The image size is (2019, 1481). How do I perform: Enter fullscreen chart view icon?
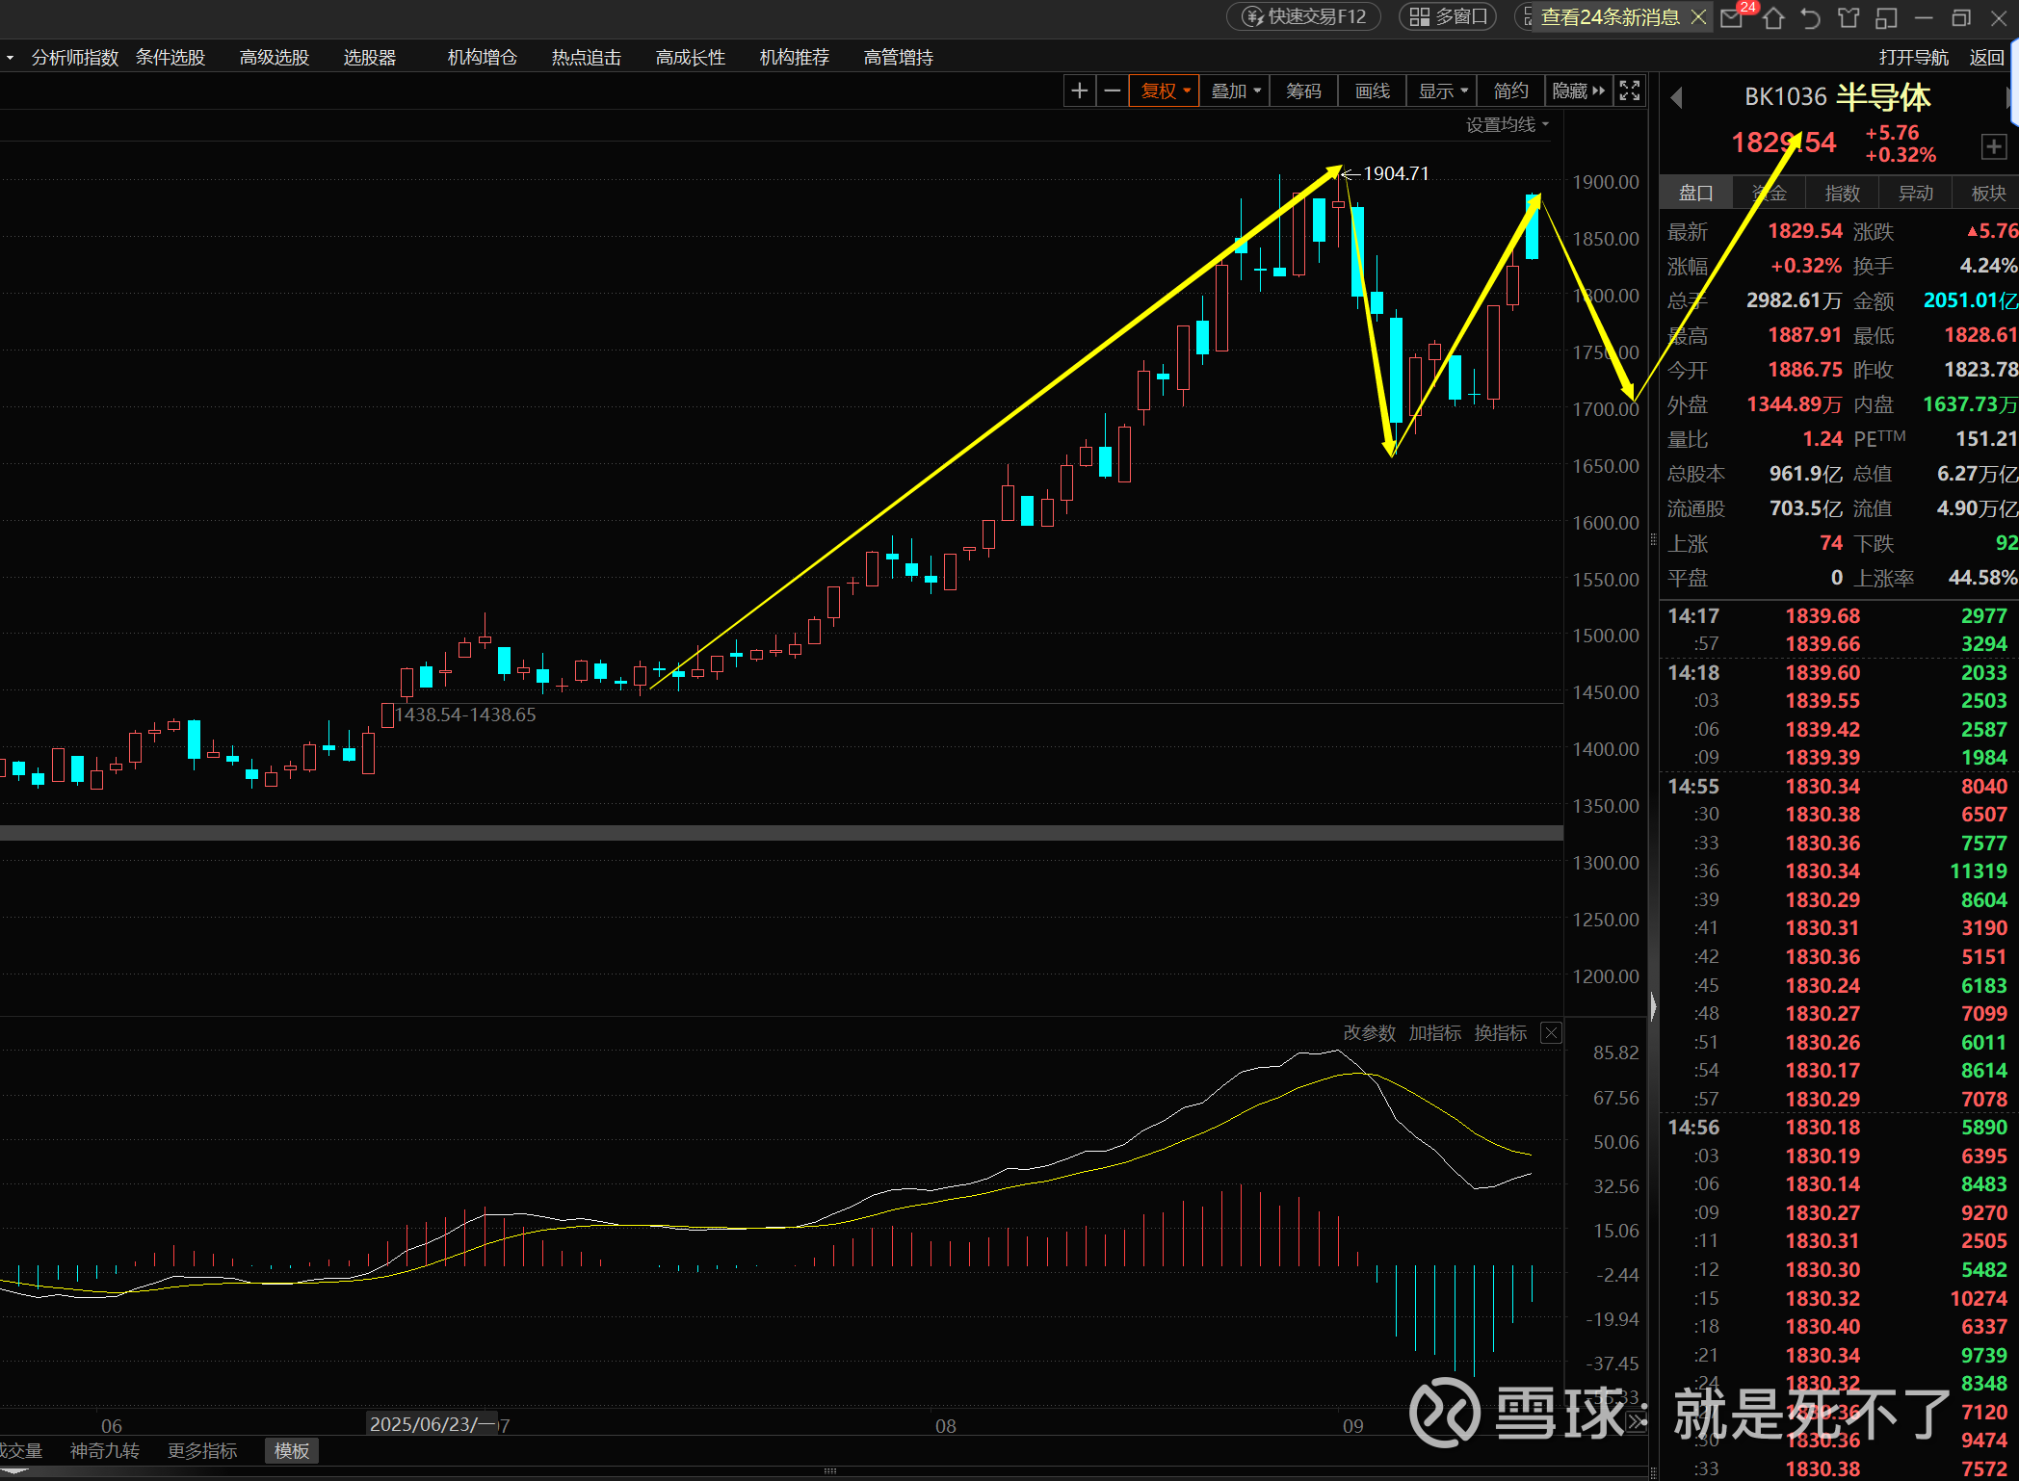tap(1629, 91)
